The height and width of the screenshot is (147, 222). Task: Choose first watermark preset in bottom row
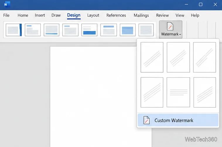click(x=152, y=92)
